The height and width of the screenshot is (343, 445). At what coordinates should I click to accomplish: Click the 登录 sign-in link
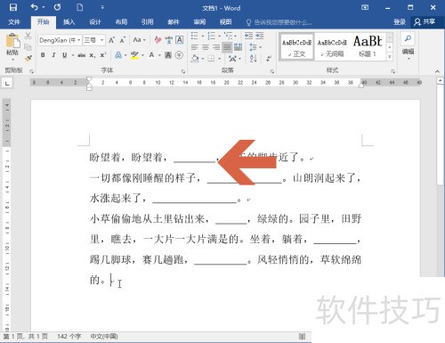[x=400, y=21]
